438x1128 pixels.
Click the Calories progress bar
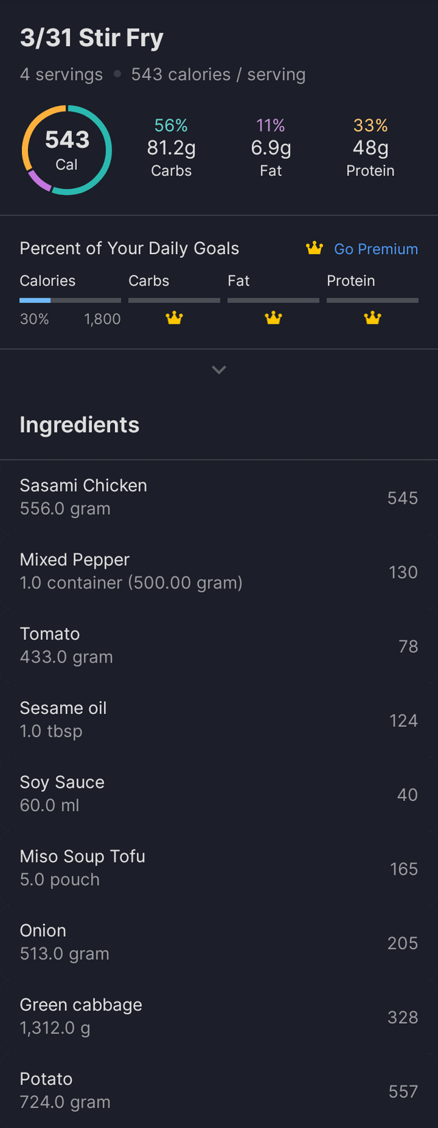point(70,300)
